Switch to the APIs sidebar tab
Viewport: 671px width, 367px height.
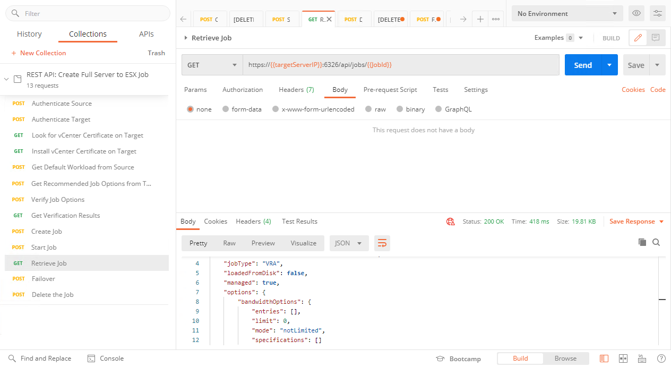(146, 34)
